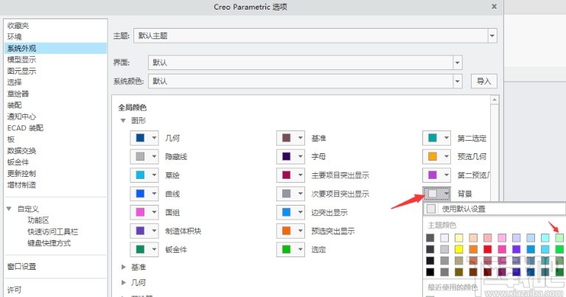Pick bright orange theme color

(473, 249)
